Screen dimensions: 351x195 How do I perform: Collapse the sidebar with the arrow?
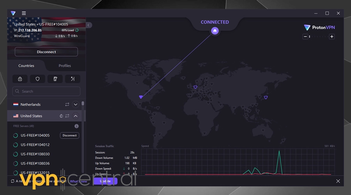[89, 25]
